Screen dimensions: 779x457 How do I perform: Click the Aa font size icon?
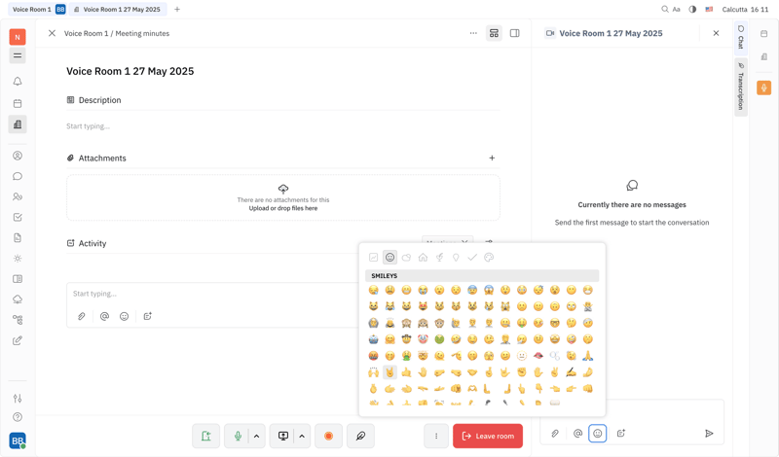676,9
